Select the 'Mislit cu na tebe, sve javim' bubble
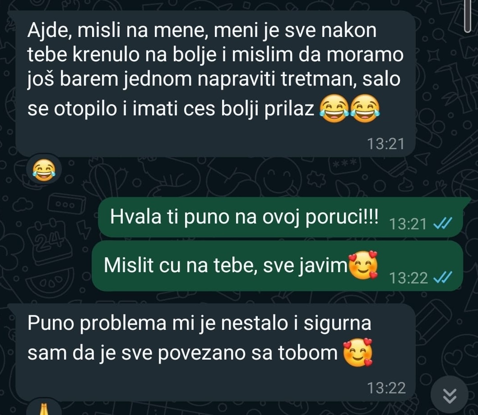Screen dimensions: 478x415 click(x=278, y=266)
